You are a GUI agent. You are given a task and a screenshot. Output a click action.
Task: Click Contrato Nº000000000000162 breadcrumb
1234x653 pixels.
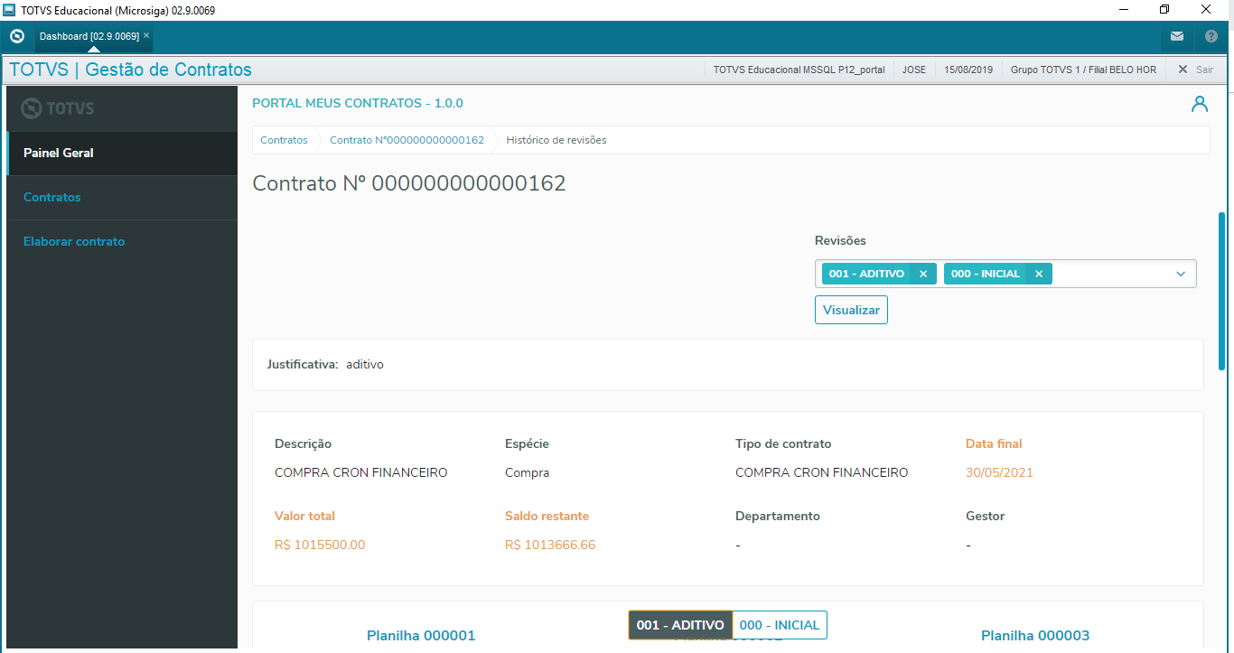point(407,140)
